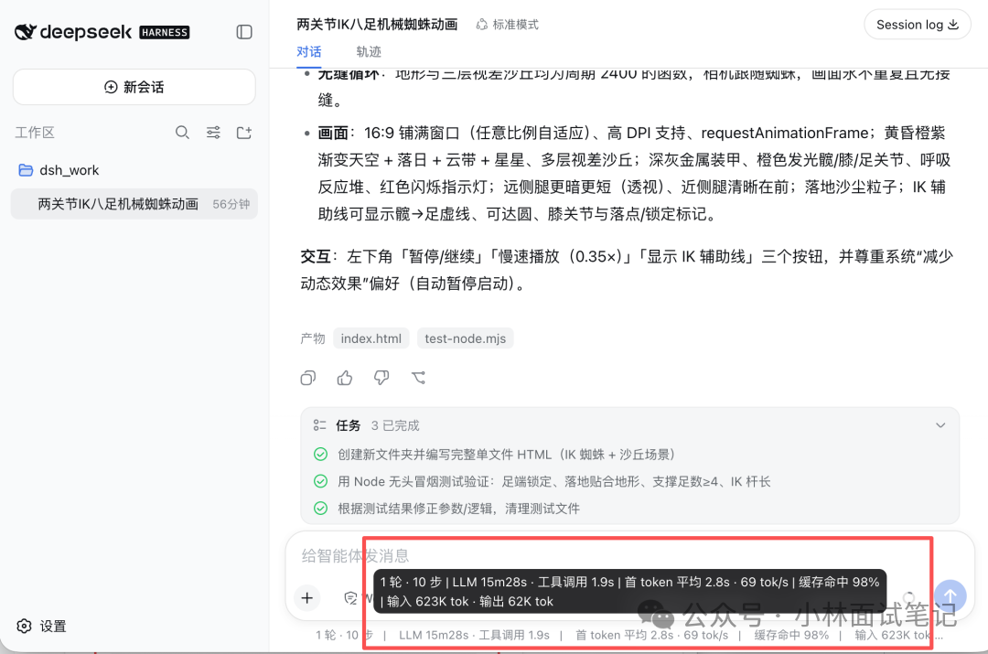Copy the response with copy icon
988x654 pixels.
(308, 378)
